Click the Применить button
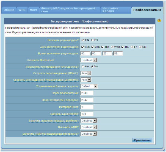166x152 pixels. click(x=142, y=140)
